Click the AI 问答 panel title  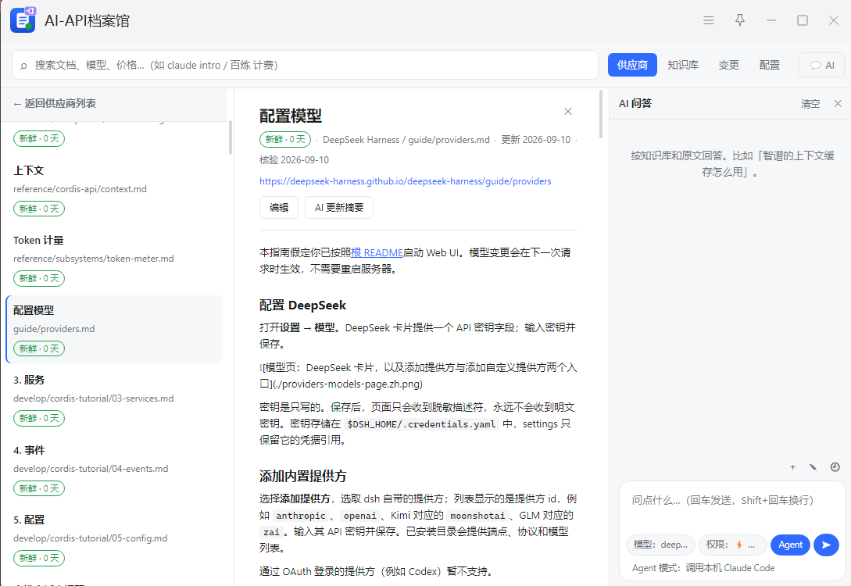point(635,103)
